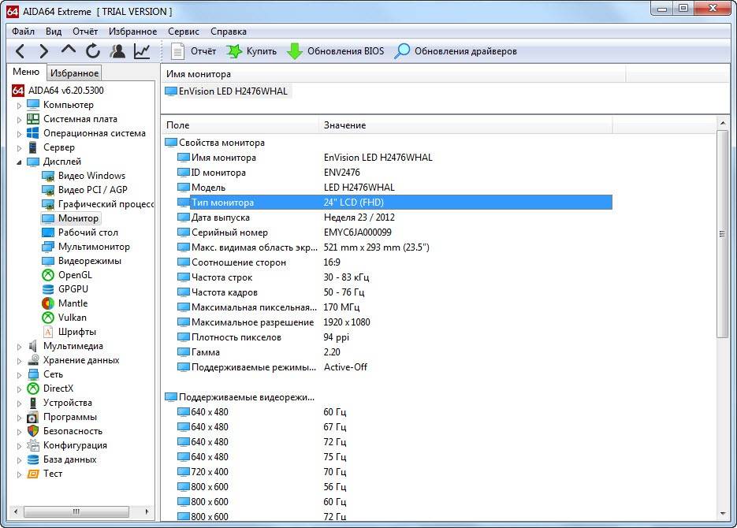The width and height of the screenshot is (737, 528).
Task: Expand the Мультимедиа tree node
Action: [x=20, y=346]
